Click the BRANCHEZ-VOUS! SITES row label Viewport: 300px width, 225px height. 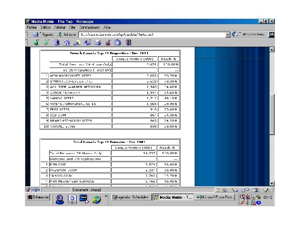coord(71,121)
